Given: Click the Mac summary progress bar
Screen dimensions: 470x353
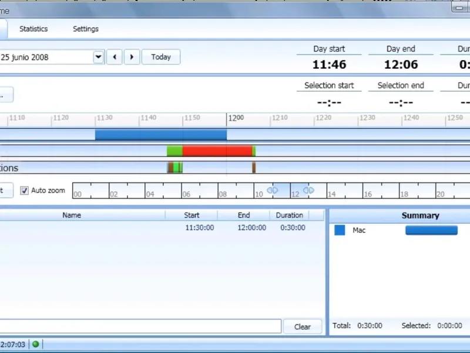Looking at the screenshot, I should coord(431,230).
